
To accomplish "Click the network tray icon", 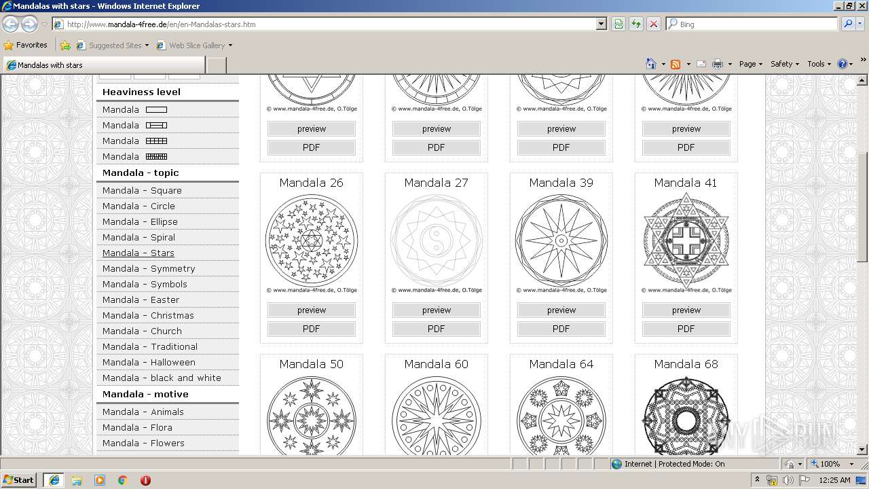I will 772,480.
